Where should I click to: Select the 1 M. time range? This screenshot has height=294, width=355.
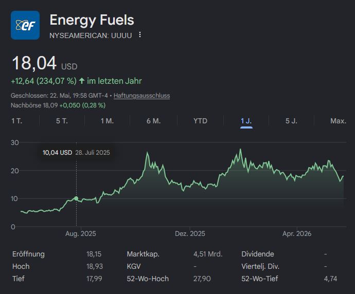tap(108, 121)
